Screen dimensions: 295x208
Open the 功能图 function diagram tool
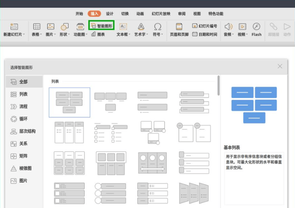[x=80, y=26]
